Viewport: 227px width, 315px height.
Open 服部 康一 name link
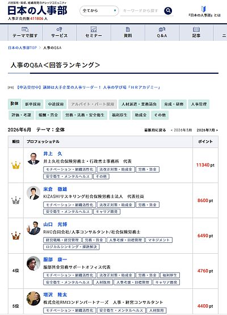[55, 259]
